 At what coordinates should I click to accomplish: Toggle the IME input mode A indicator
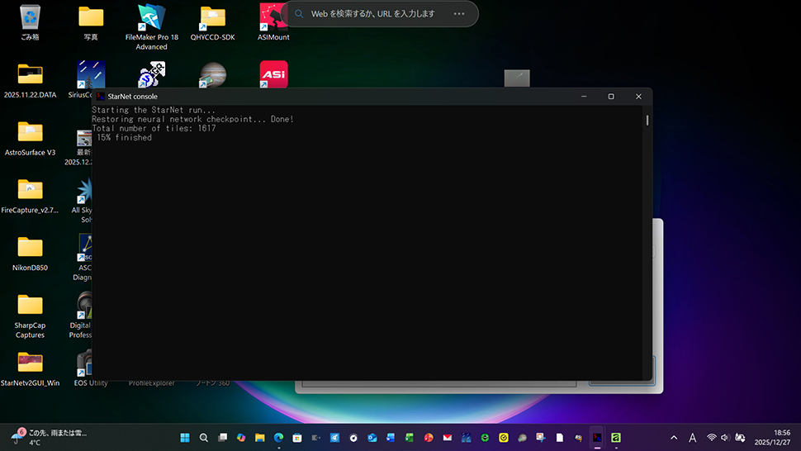(692, 438)
